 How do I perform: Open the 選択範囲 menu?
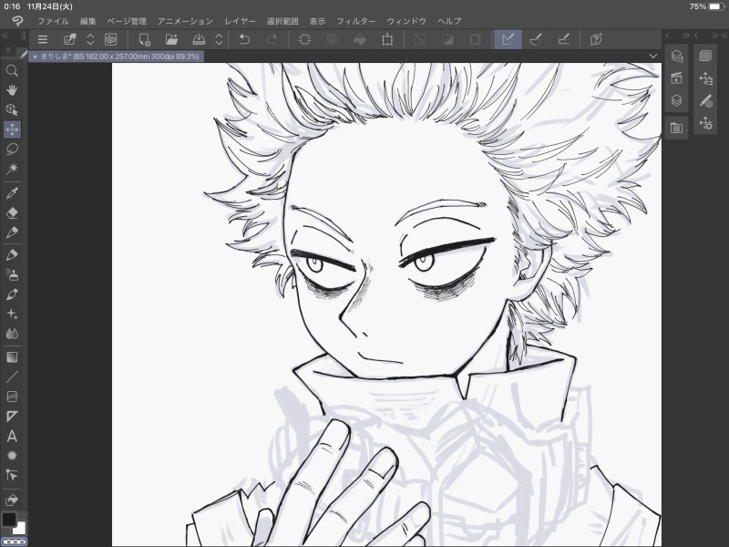point(282,21)
